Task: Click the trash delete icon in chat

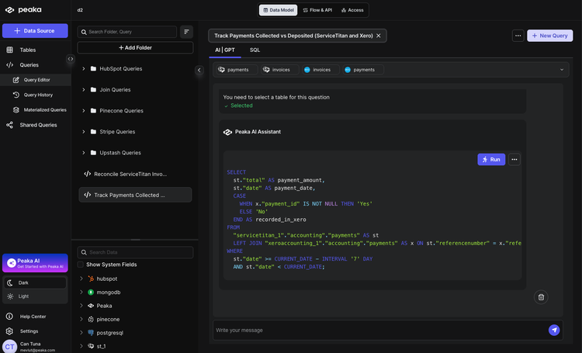Action: point(541,296)
